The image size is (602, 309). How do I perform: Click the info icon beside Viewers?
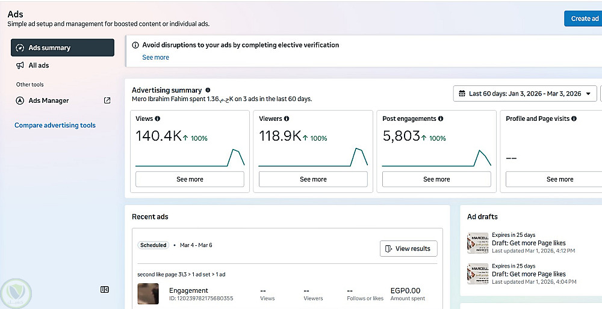[x=287, y=119]
